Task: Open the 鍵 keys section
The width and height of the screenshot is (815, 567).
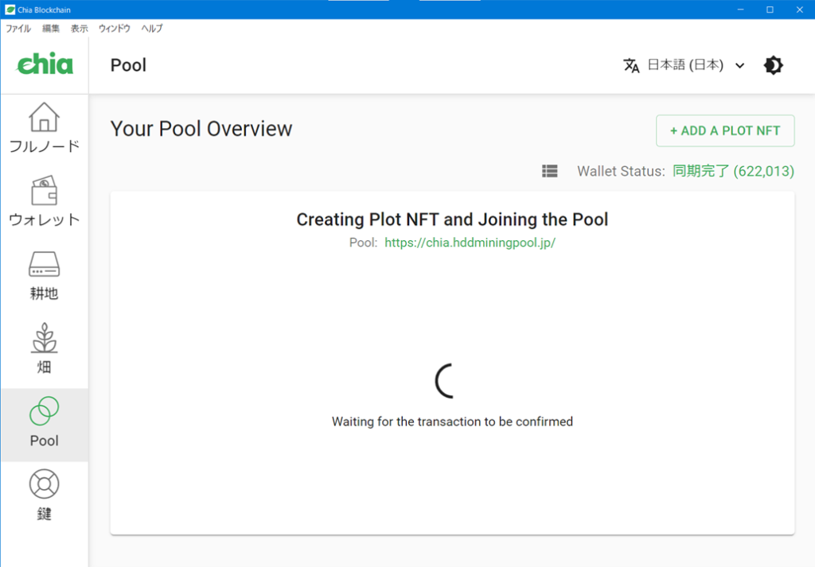Action: pyautogui.click(x=45, y=495)
